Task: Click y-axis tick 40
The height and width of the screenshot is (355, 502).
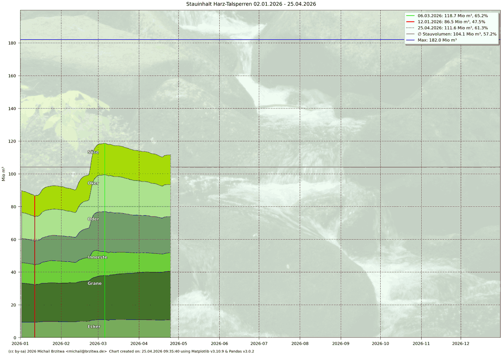Action: [13, 272]
